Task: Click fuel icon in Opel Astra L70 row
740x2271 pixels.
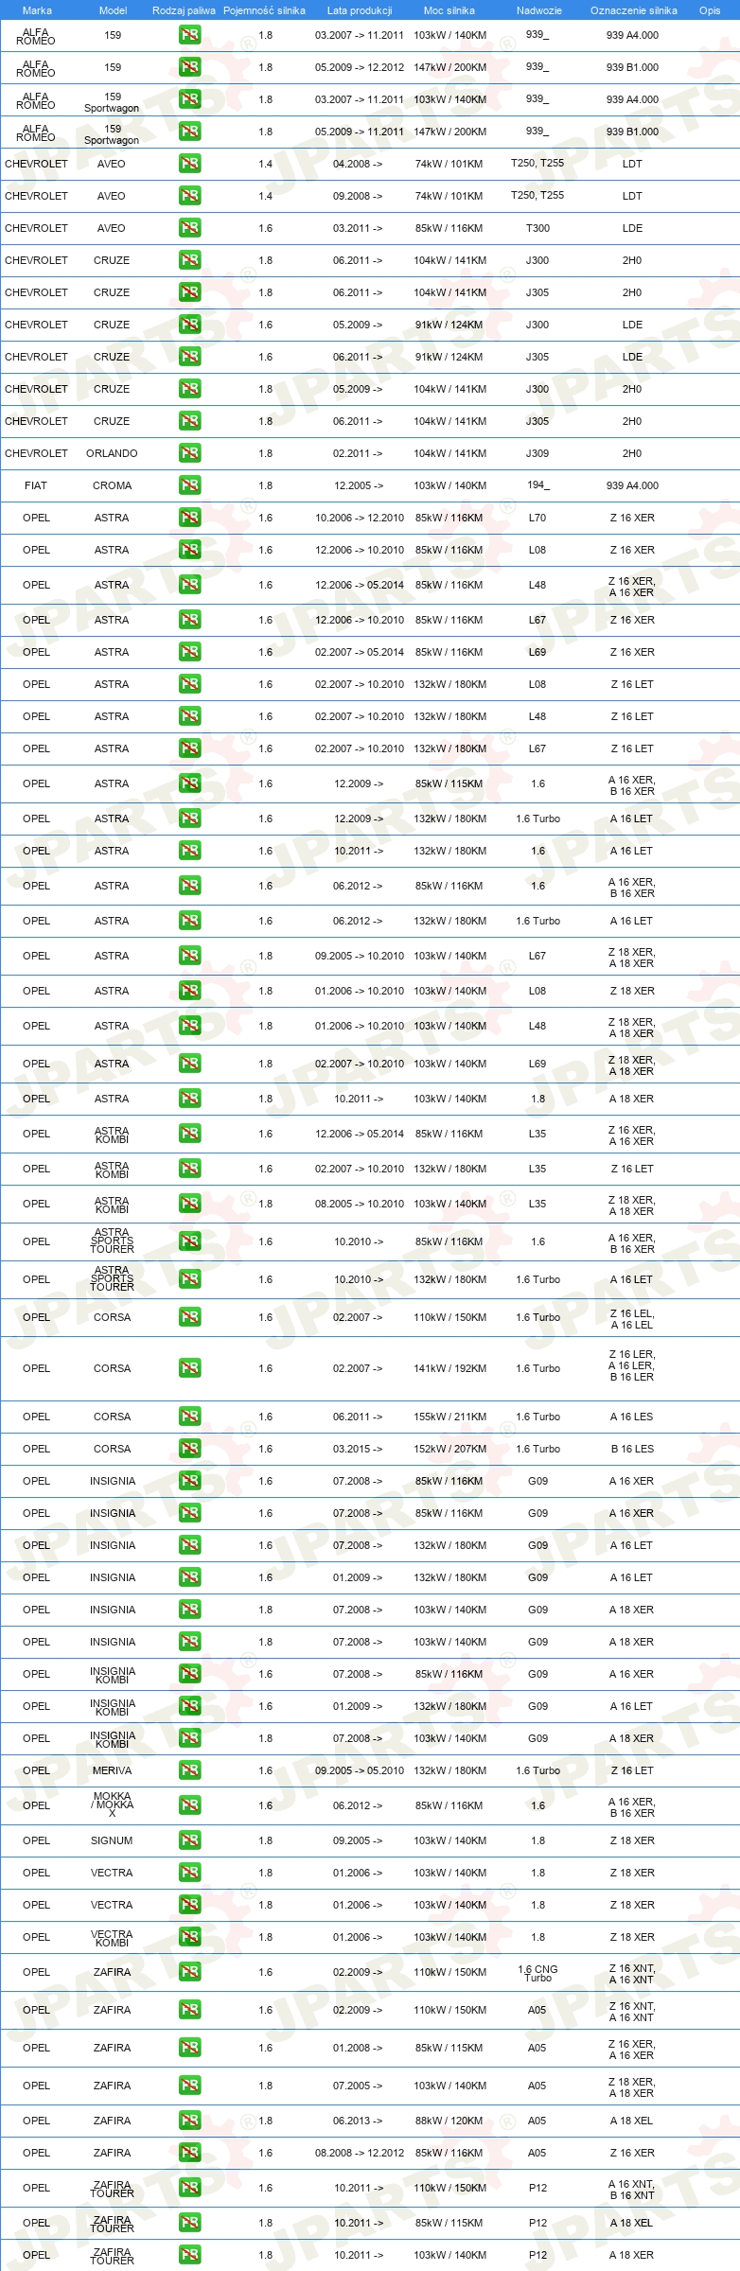Action: pos(189,518)
